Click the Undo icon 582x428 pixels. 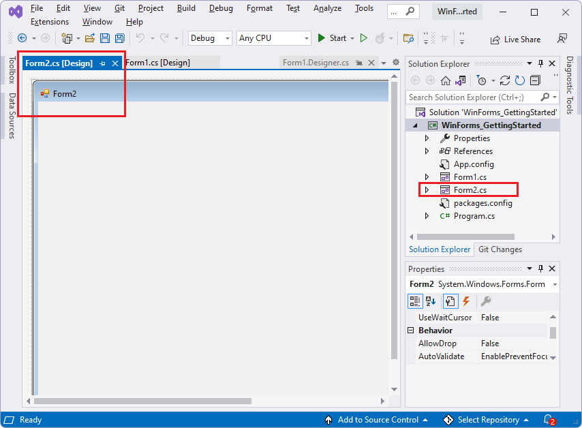pyautogui.click(x=140, y=38)
